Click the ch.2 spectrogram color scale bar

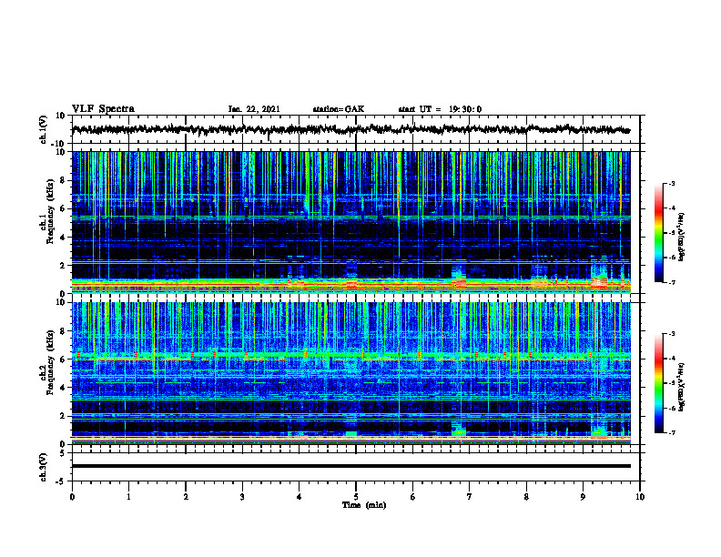tap(658, 383)
